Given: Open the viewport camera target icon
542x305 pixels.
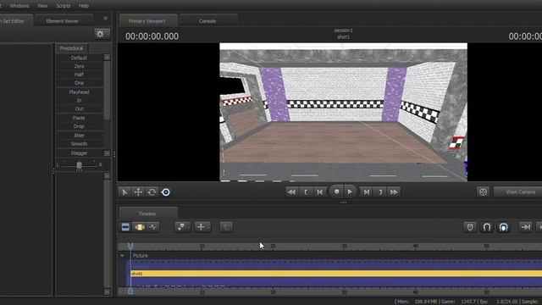Looking at the screenshot, I should click(483, 192).
